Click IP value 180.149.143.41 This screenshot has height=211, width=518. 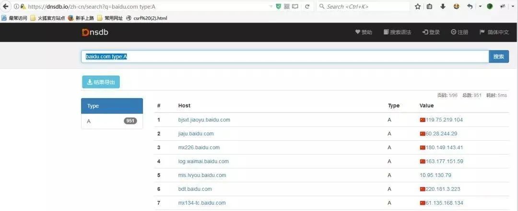tap(444, 147)
